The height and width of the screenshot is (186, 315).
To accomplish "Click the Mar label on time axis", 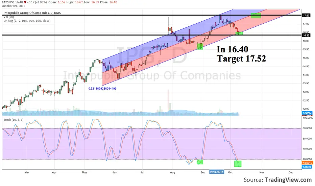I will (x=27, y=172).
